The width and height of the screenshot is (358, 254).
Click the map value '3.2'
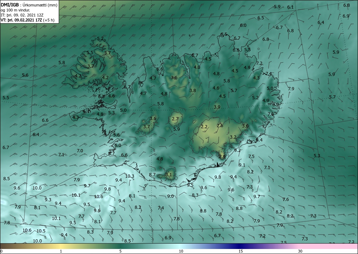pos(233,137)
